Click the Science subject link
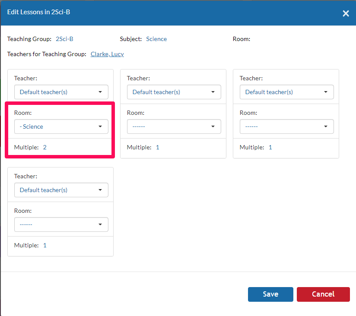The image size is (356, 316). click(156, 39)
